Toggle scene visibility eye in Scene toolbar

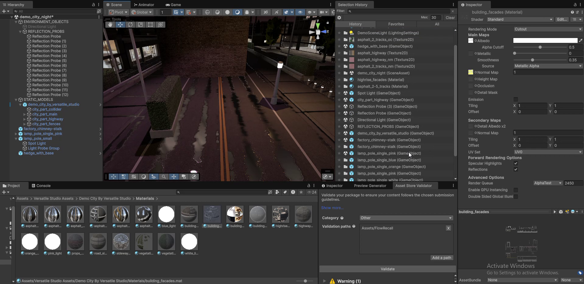click(x=300, y=12)
